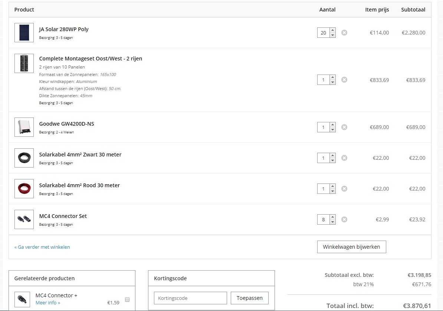Open Goodwe inverter product thumbnail
443x311 pixels.
(24, 127)
